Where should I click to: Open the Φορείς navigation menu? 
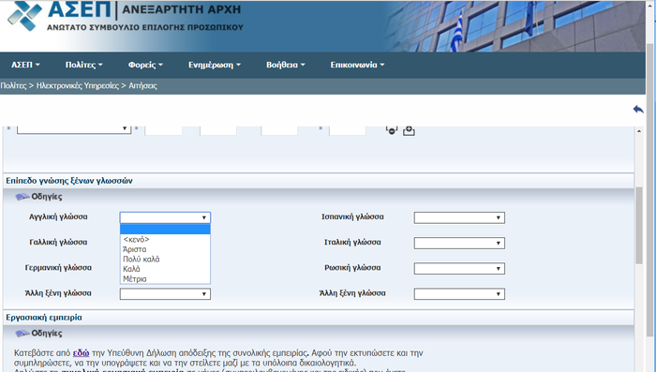pyautogui.click(x=145, y=65)
